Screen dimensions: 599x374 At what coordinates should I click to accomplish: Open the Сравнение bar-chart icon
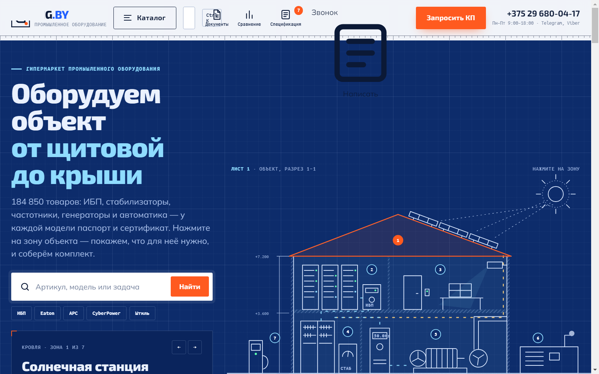tap(249, 18)
